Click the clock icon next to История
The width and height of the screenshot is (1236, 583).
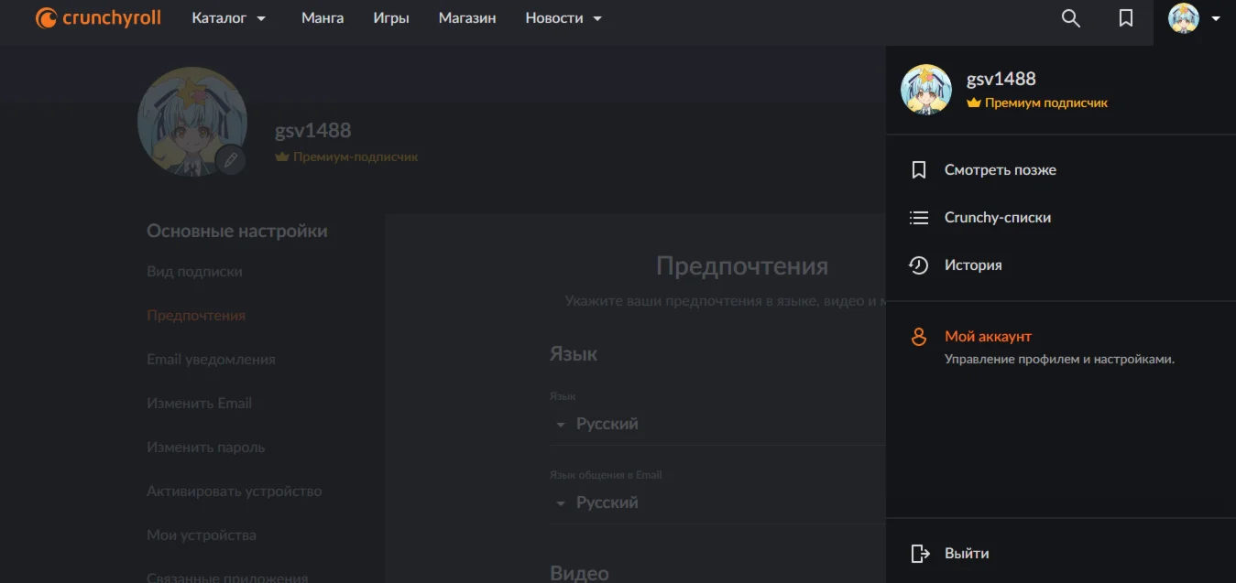tap(919, 265)
